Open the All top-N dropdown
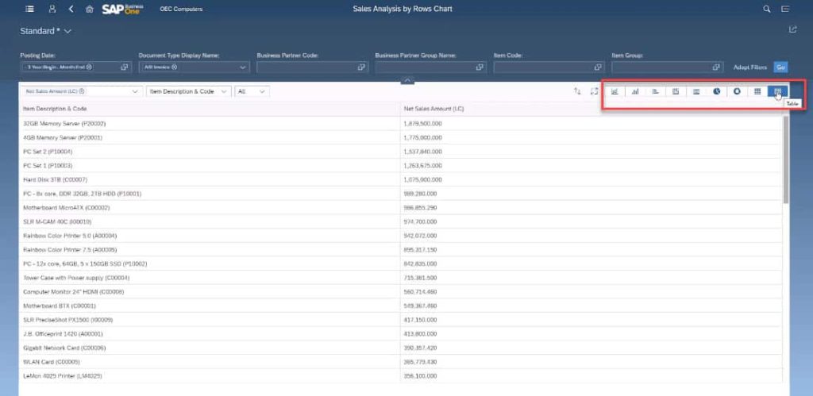 point(262,91)
